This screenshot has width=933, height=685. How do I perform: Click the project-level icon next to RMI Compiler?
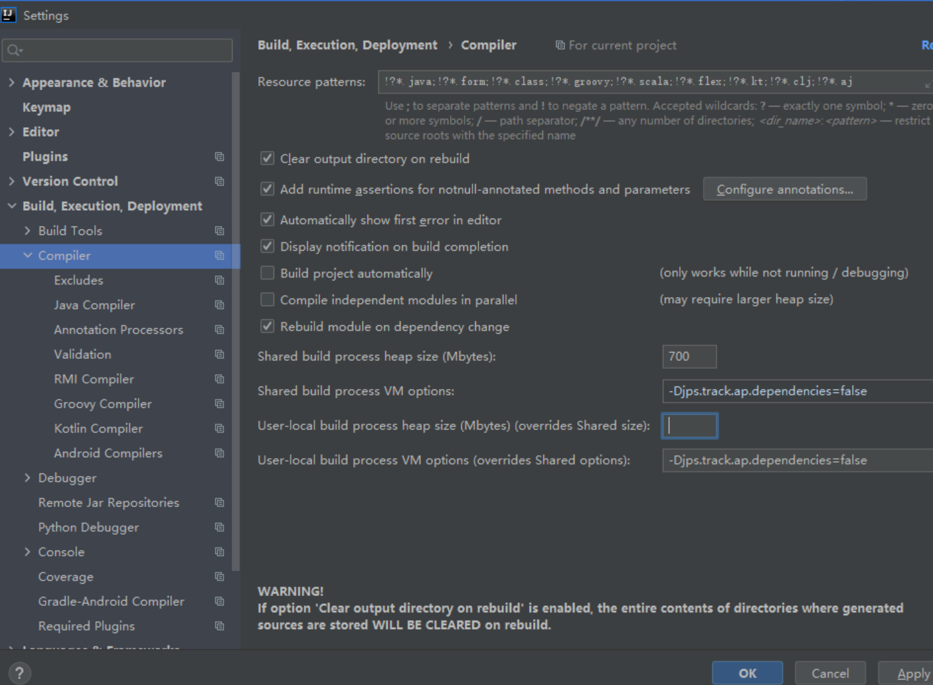coord(219,379)
